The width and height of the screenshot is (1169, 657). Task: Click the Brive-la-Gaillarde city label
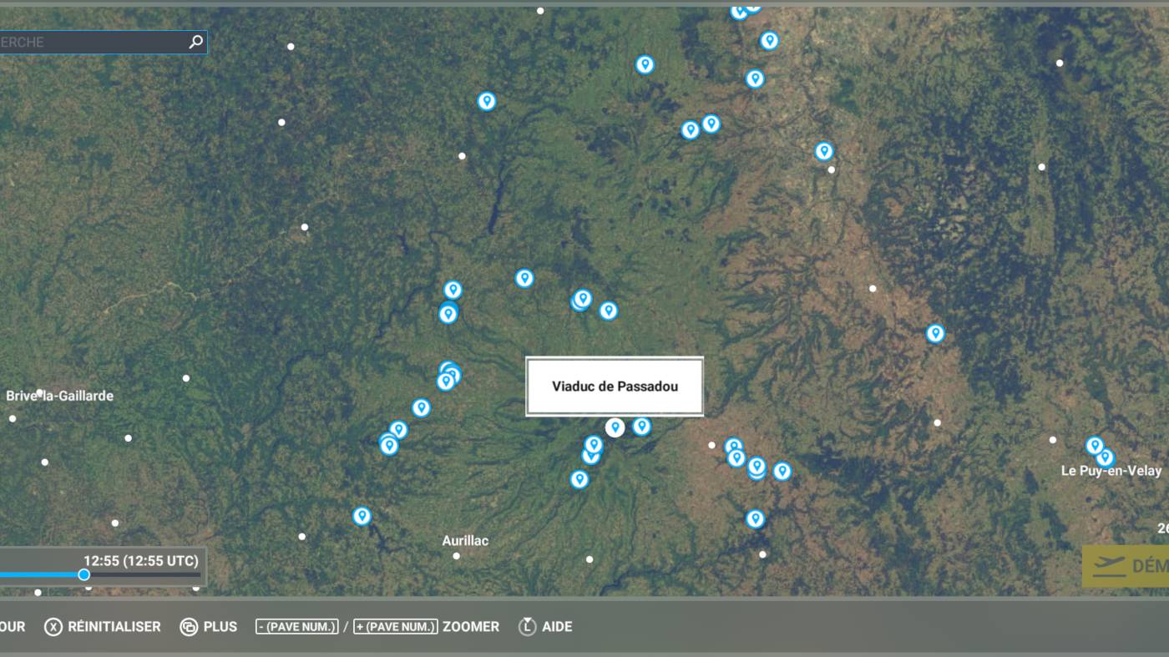point(59,396)
